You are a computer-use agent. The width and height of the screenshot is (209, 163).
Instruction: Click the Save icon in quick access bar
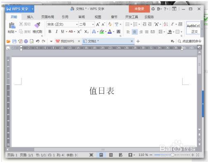(14, 41)
